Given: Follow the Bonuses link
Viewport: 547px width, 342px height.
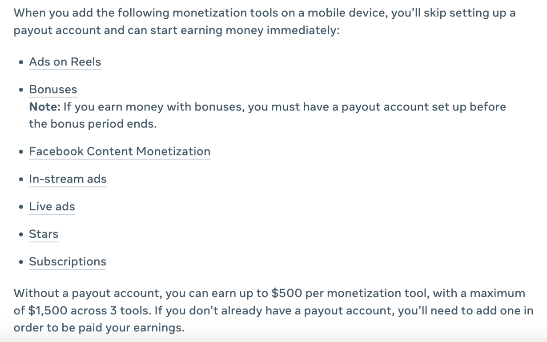Looking at the screenshot, I should click(x=53, y=90).
